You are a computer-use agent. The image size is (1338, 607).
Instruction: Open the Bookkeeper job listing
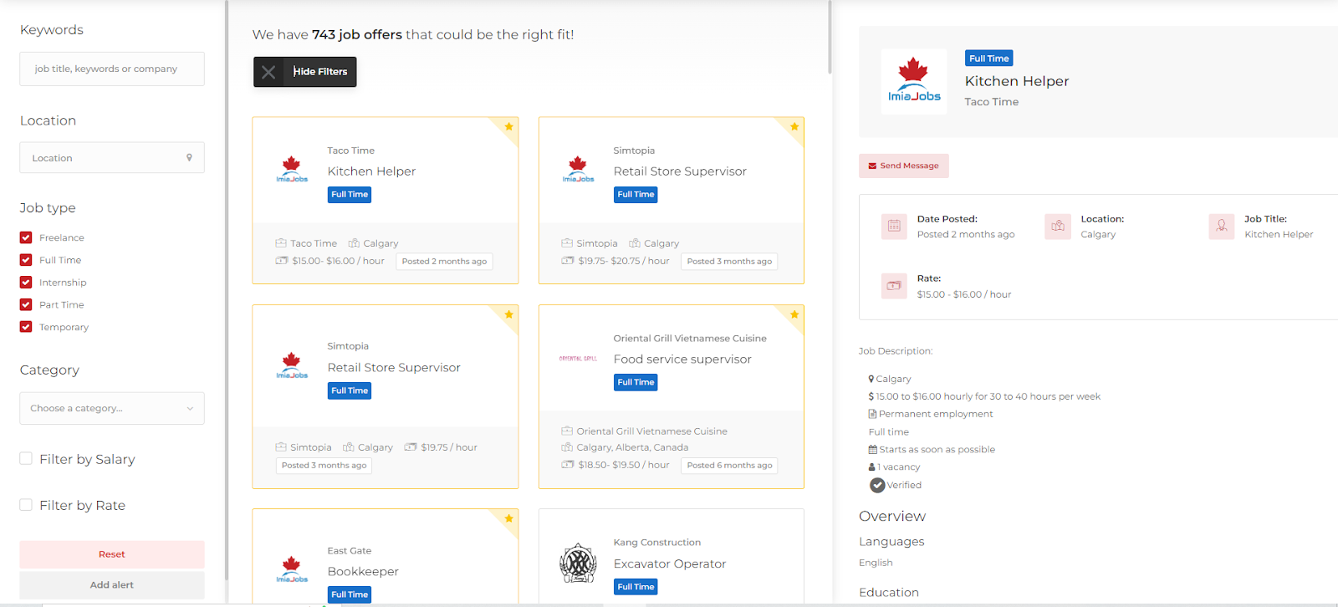(x=363, y=572)
